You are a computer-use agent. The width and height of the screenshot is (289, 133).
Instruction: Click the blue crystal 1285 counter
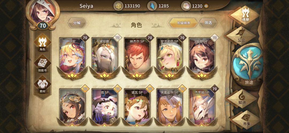[x=158, y=6]
